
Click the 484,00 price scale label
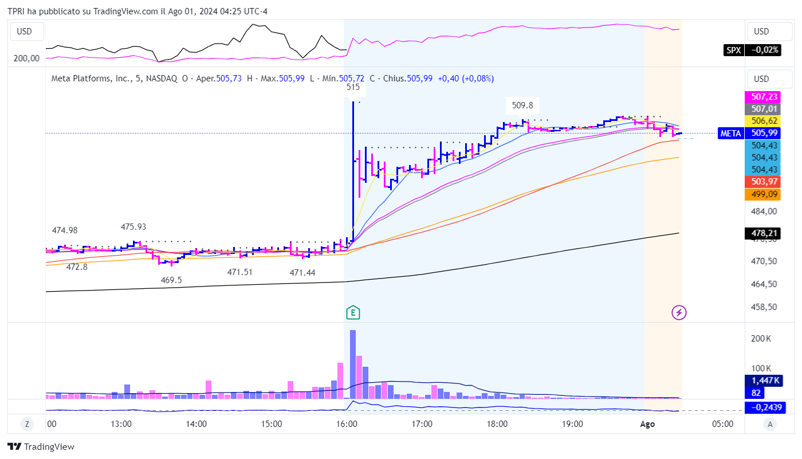click(762, 211)
